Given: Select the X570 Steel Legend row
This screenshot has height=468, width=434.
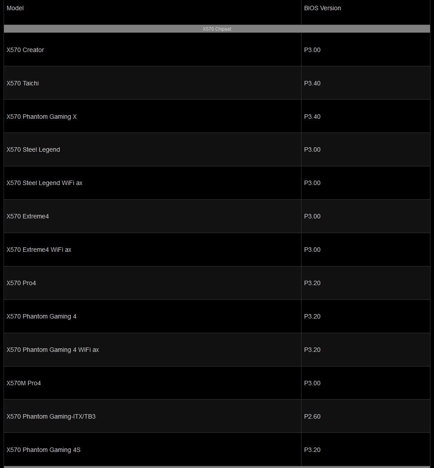Looking at the screenshot, I should point(217,149).
